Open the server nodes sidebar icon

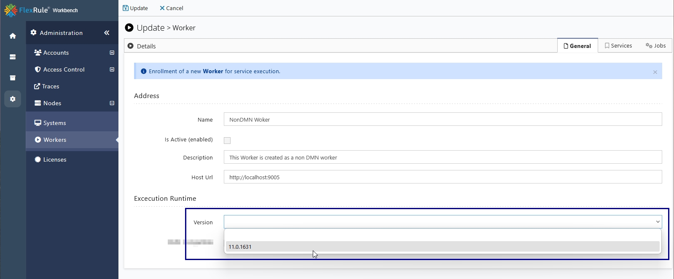[x=13, y=57]
